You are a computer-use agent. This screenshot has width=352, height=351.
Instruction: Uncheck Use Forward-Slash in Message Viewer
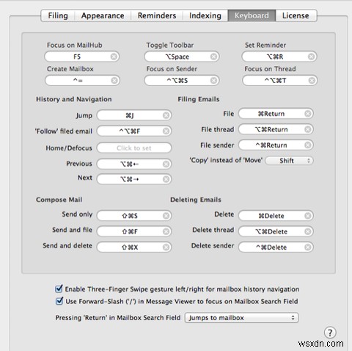coord(59,301)
